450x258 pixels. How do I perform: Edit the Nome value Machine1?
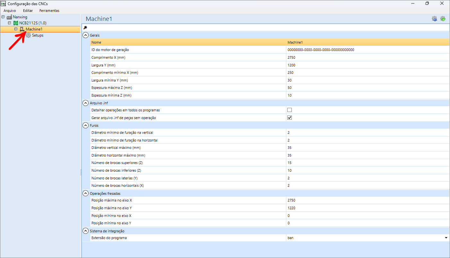(368, 42)
